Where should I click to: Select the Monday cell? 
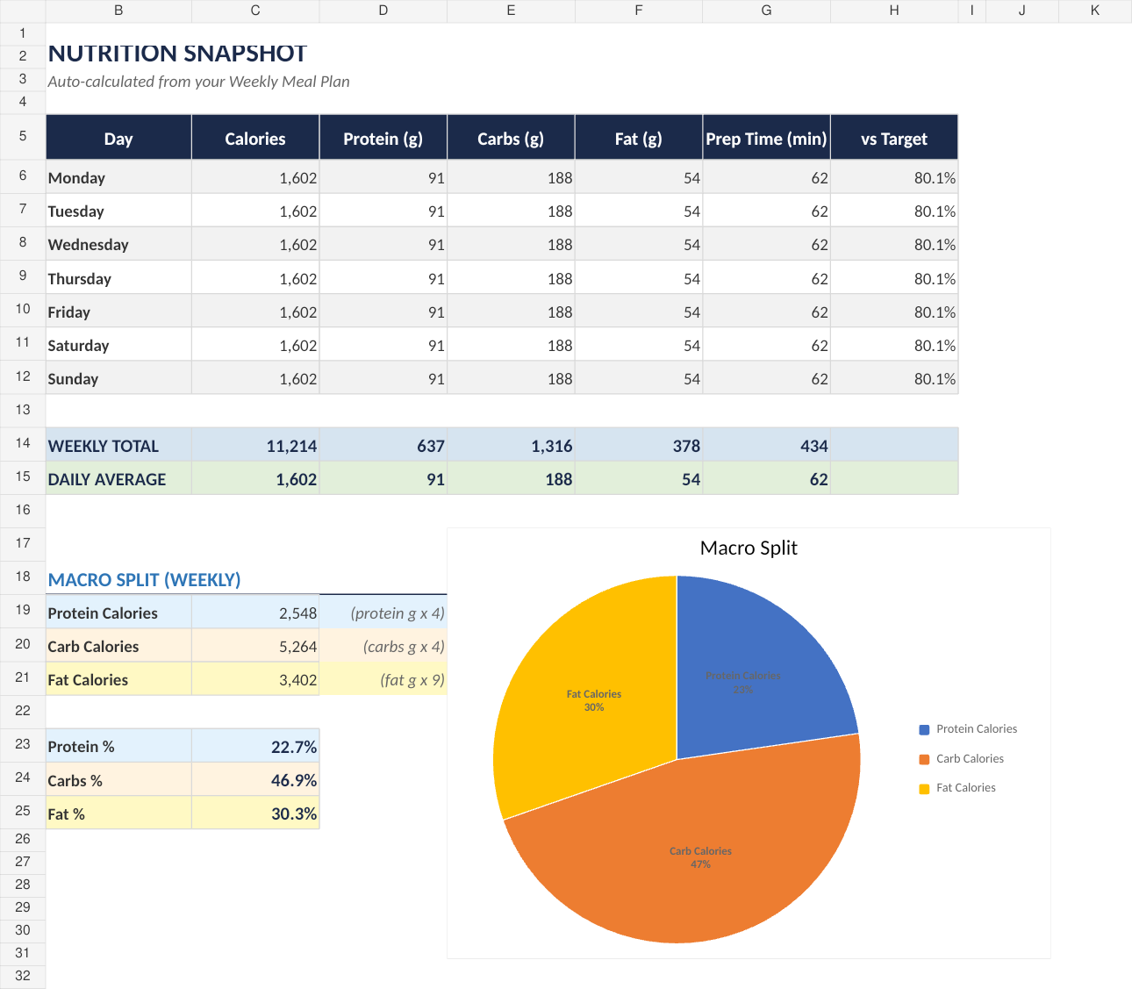118,177
